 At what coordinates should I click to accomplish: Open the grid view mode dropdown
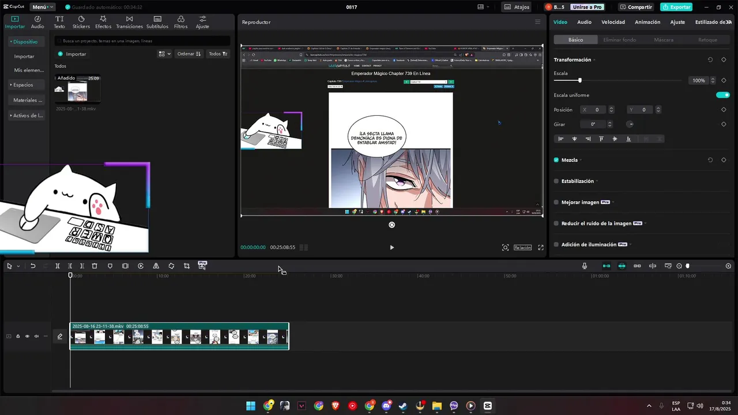[164, 54]
